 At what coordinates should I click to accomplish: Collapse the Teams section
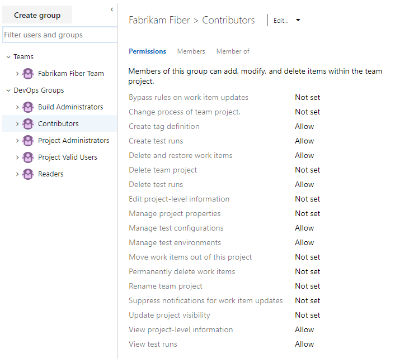pos(8,57)
